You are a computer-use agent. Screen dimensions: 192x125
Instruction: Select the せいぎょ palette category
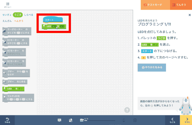[7, 15]
